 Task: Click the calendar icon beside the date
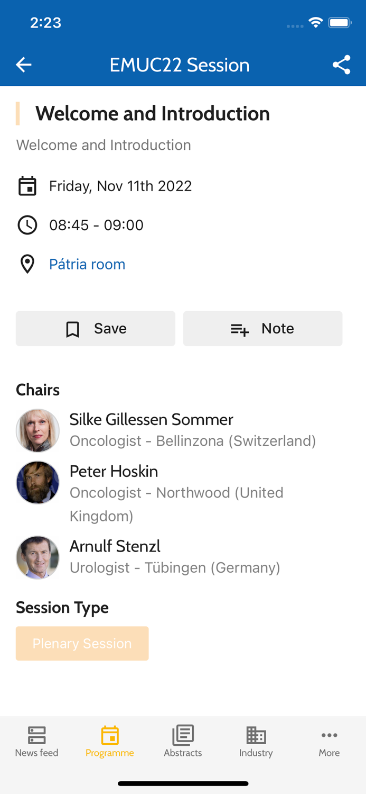coord(27,186)
